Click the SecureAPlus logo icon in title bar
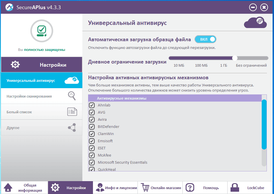 [x=9, y=7]
